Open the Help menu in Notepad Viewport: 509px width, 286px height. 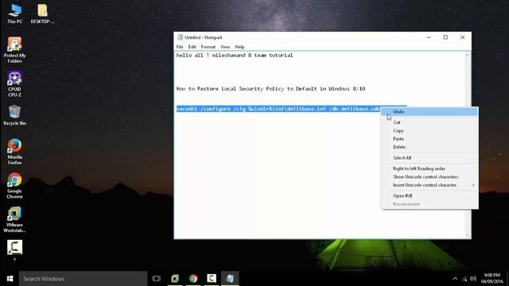click(239, 47)
